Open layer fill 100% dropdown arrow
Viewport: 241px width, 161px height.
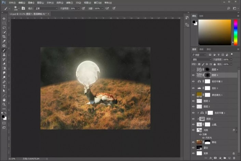231,64
